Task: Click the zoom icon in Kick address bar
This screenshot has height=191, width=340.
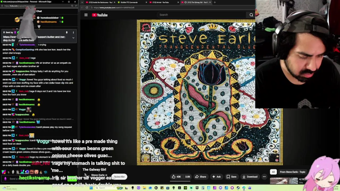Action: [x=72, y=6]
